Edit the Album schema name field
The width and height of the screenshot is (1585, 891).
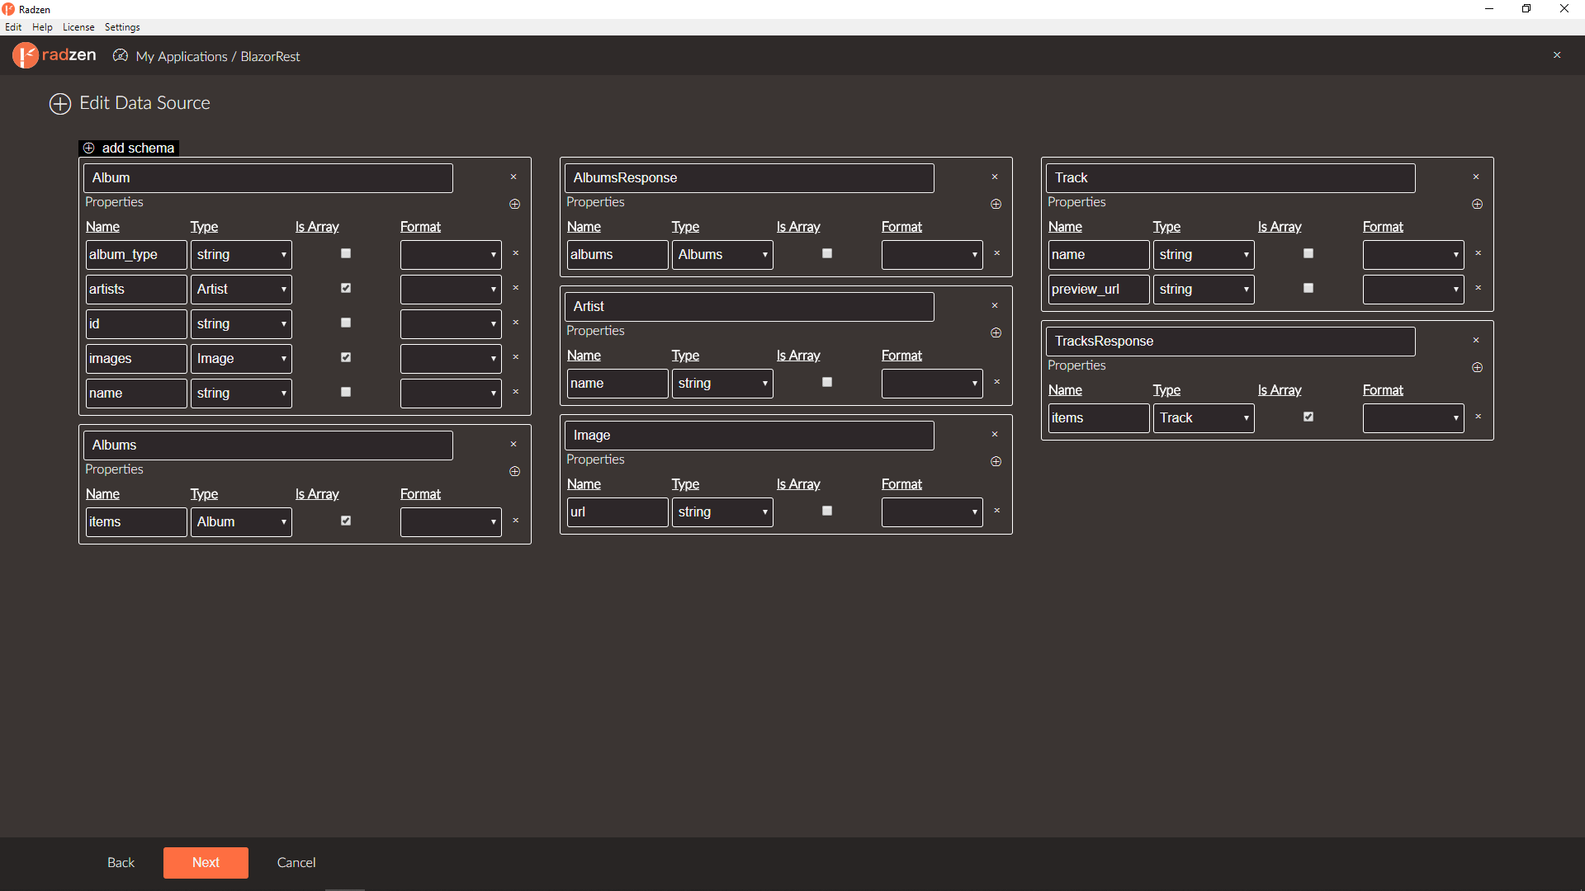point(268,178)
